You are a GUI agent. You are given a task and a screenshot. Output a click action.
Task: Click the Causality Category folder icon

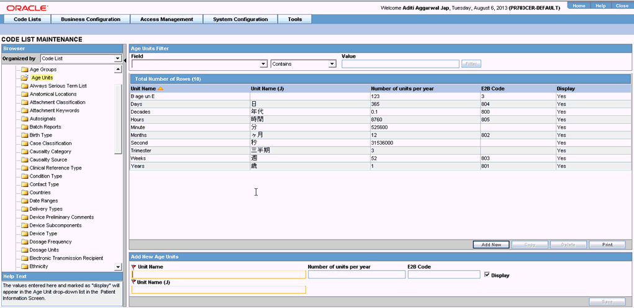point(24,152)
